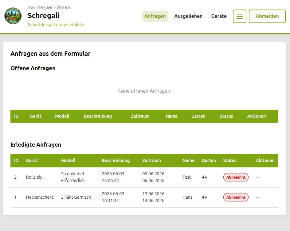Go to the Ausgeliehen tab

188,16
